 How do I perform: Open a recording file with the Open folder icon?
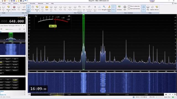point(47,8)
